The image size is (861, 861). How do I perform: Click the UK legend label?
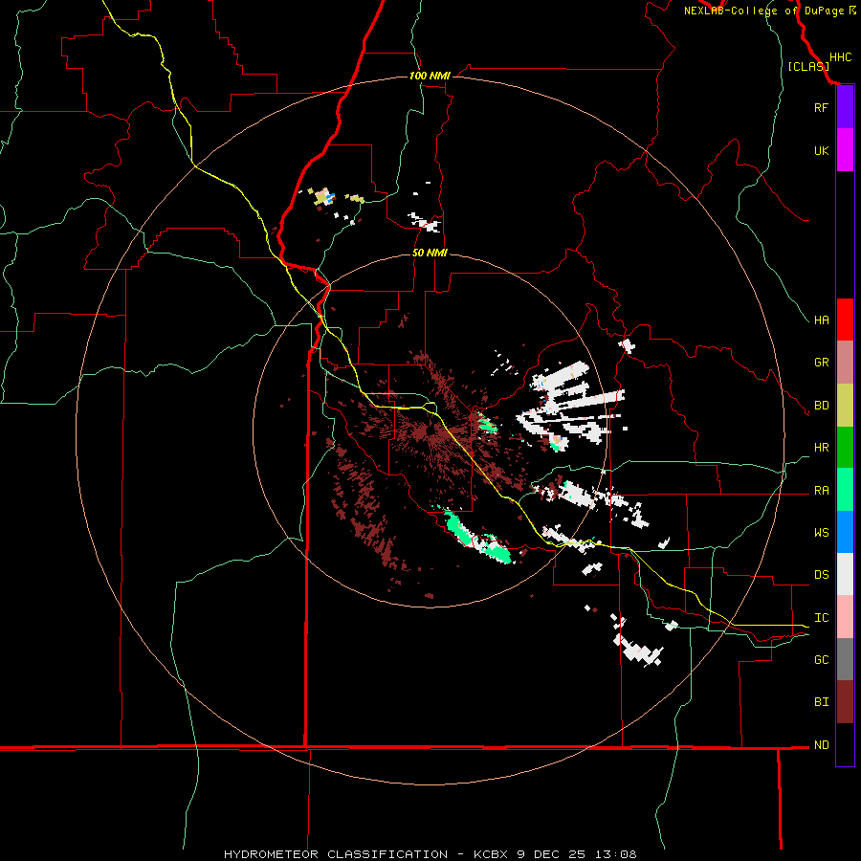coord(821,150)
